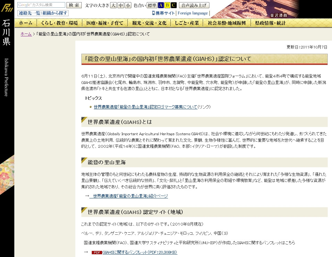Set text size to small with 小
This screenshot has width=332, height=257.
click(128, 5)
